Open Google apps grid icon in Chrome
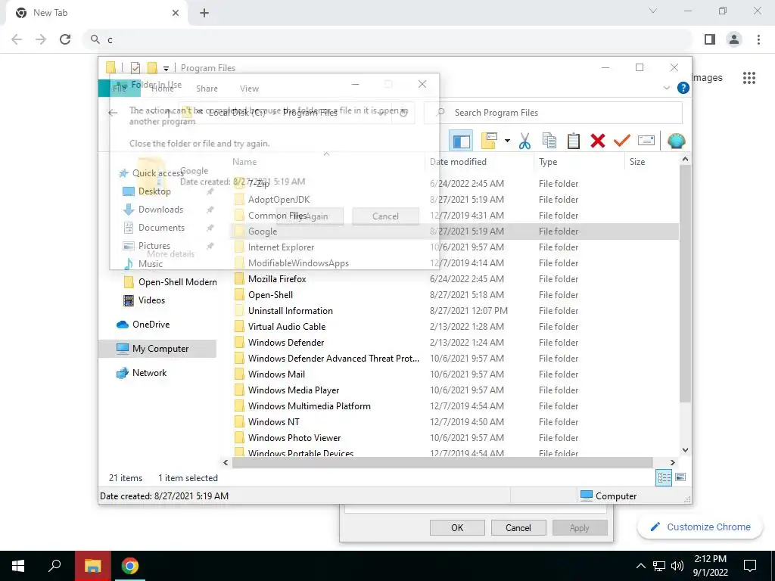 [x=749, y=78]
